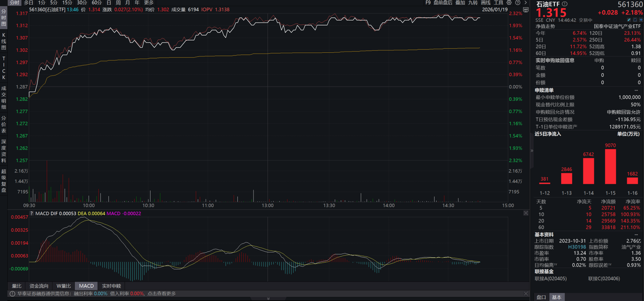
Task: Open K线图 view in left sidebar
Action: 3,41
